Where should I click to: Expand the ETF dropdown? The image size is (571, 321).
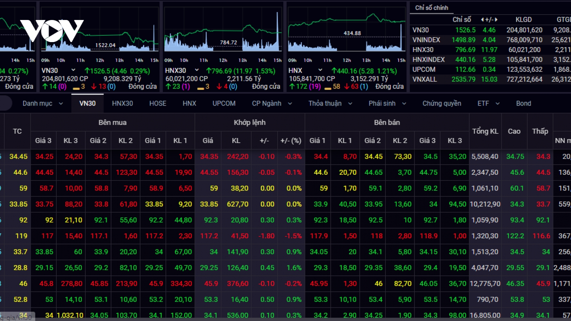click(x=489, y=103)
